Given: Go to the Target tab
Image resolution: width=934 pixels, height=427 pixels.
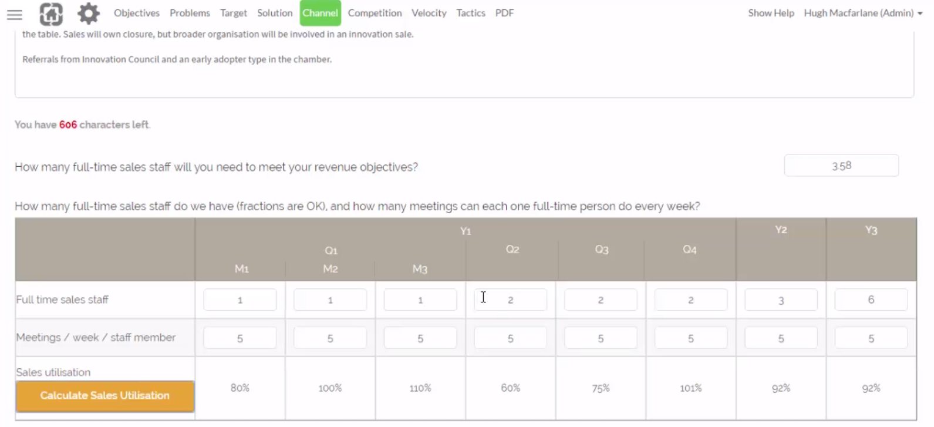Looking at the screenshot, I should coord(234,13).
